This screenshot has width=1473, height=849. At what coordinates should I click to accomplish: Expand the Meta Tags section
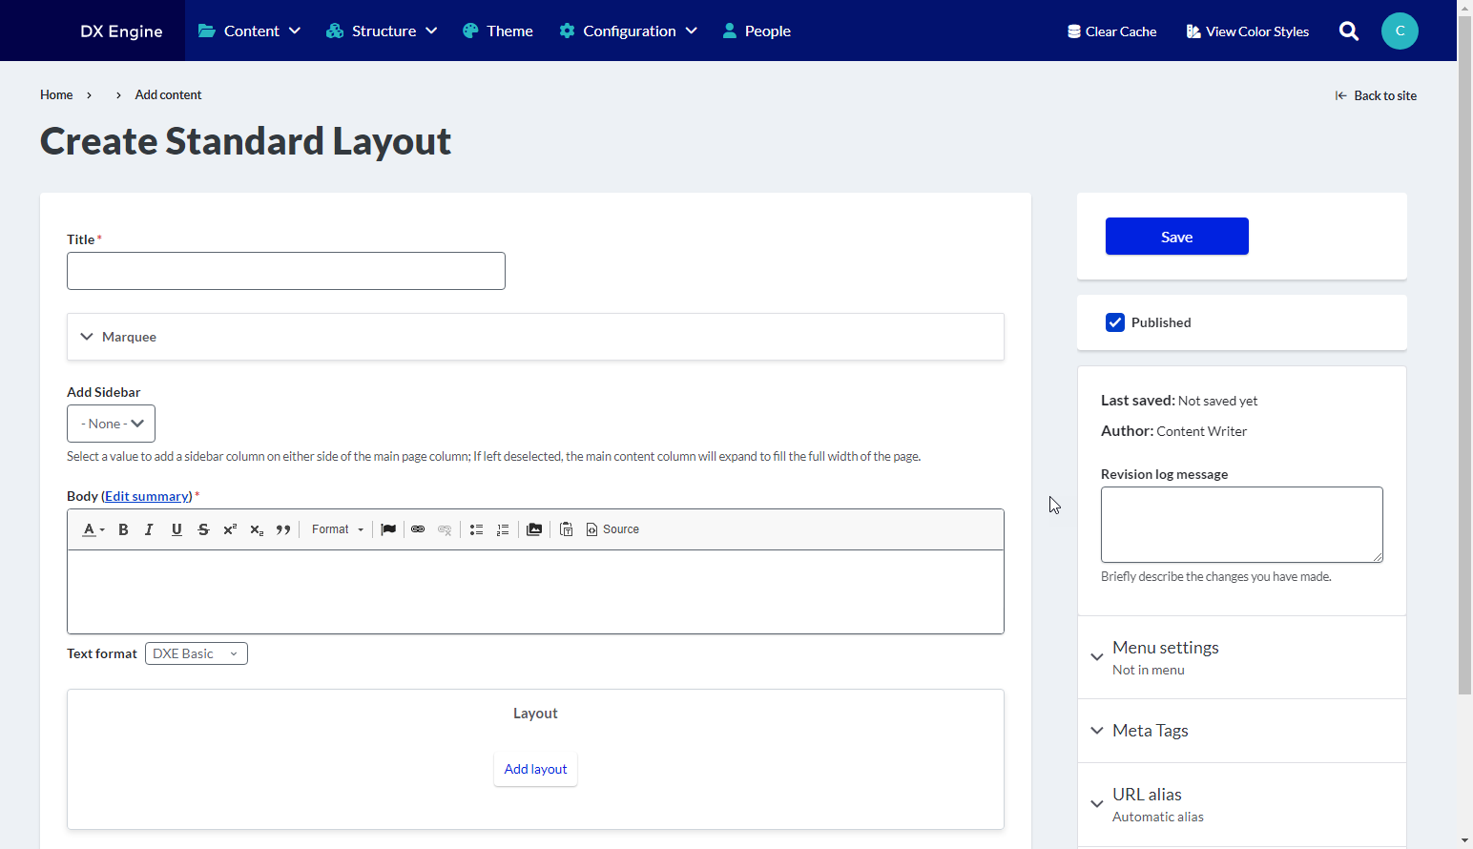tap(1242, 731)
